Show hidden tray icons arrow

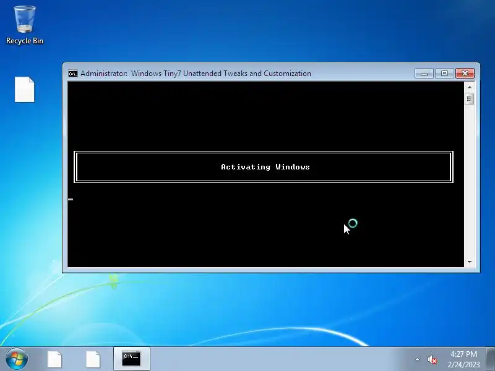417,359
